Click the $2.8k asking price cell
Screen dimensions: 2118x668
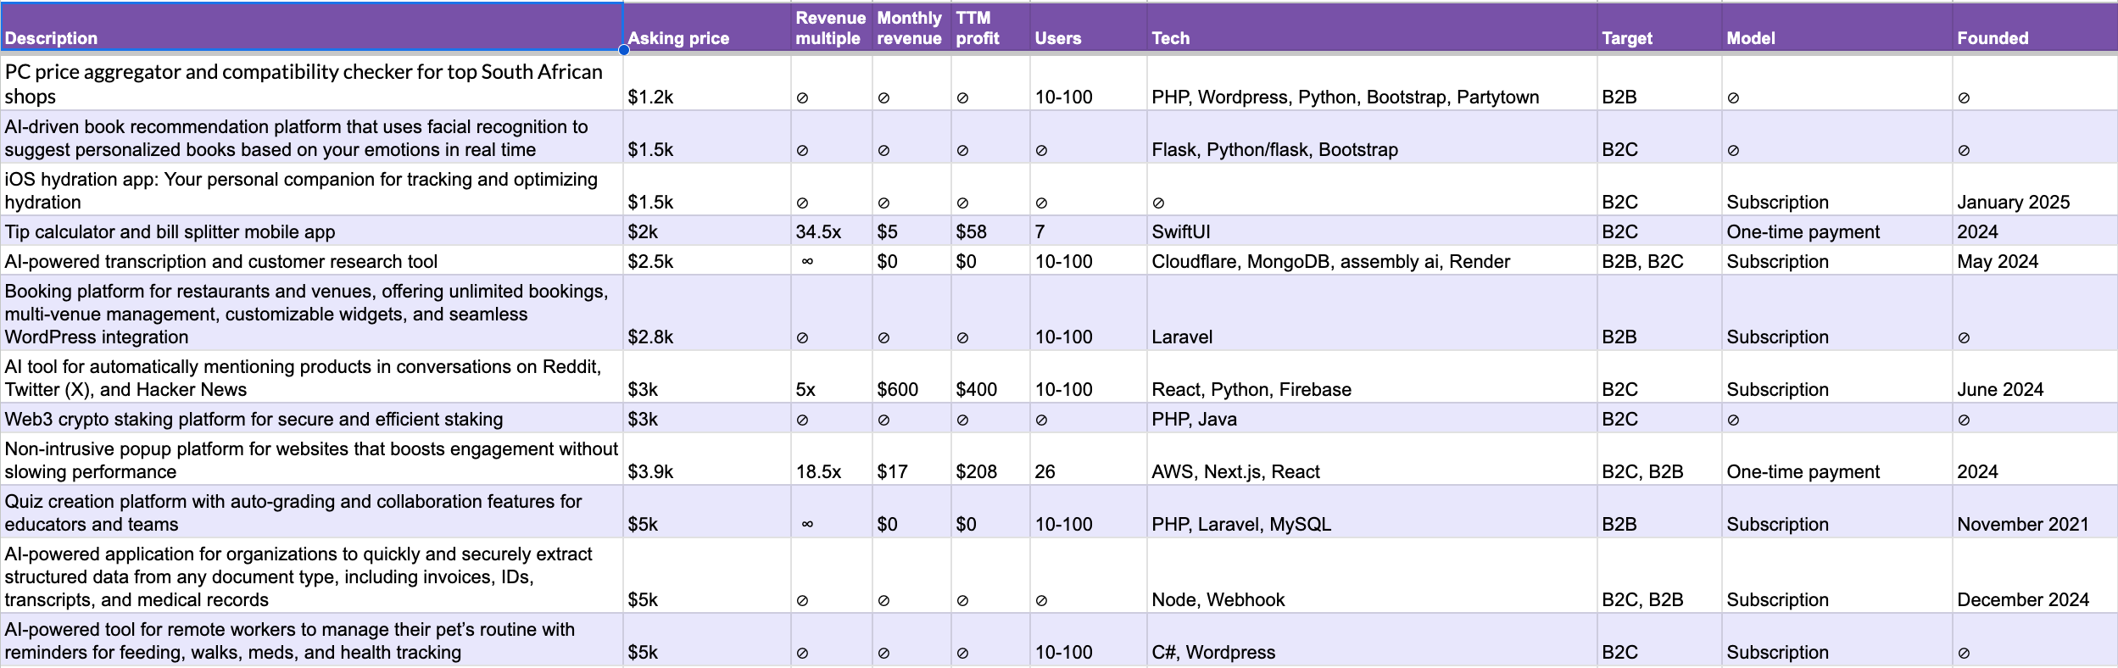pyautogui.click(x=707, y=313)
